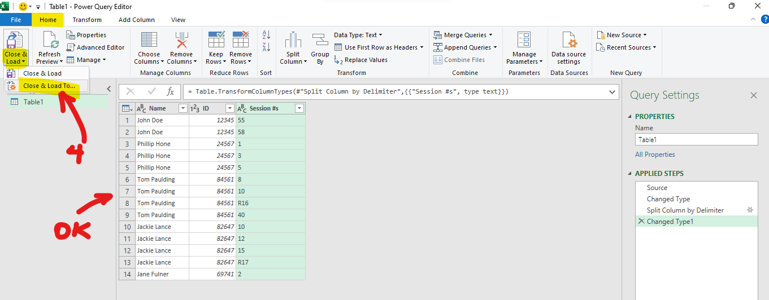
Task: Collapse the Queries pane chevron
Action: [110, 89]
